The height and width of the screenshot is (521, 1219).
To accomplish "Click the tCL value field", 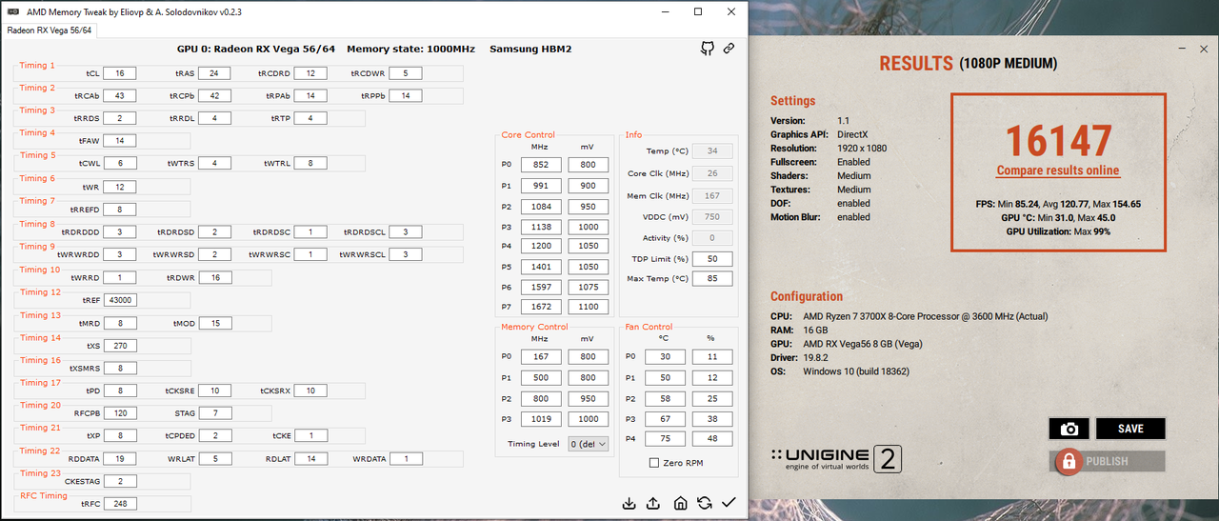I will 120,73.
